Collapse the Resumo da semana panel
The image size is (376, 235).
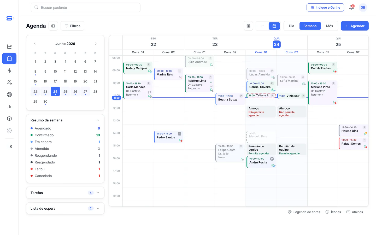point(98,120)
